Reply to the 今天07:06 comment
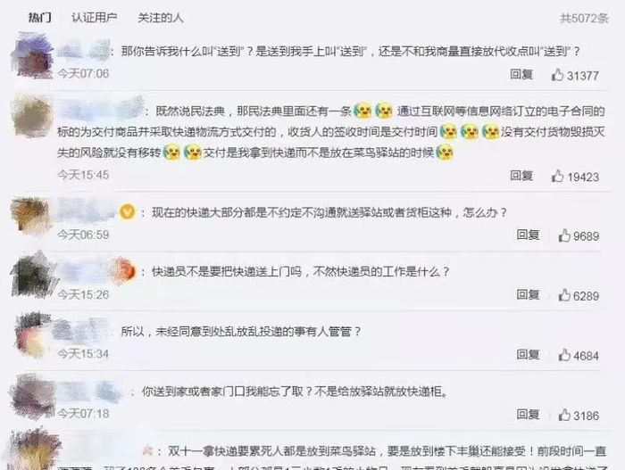The width and height of the screenshot is (625, 470). pos(521,74)
